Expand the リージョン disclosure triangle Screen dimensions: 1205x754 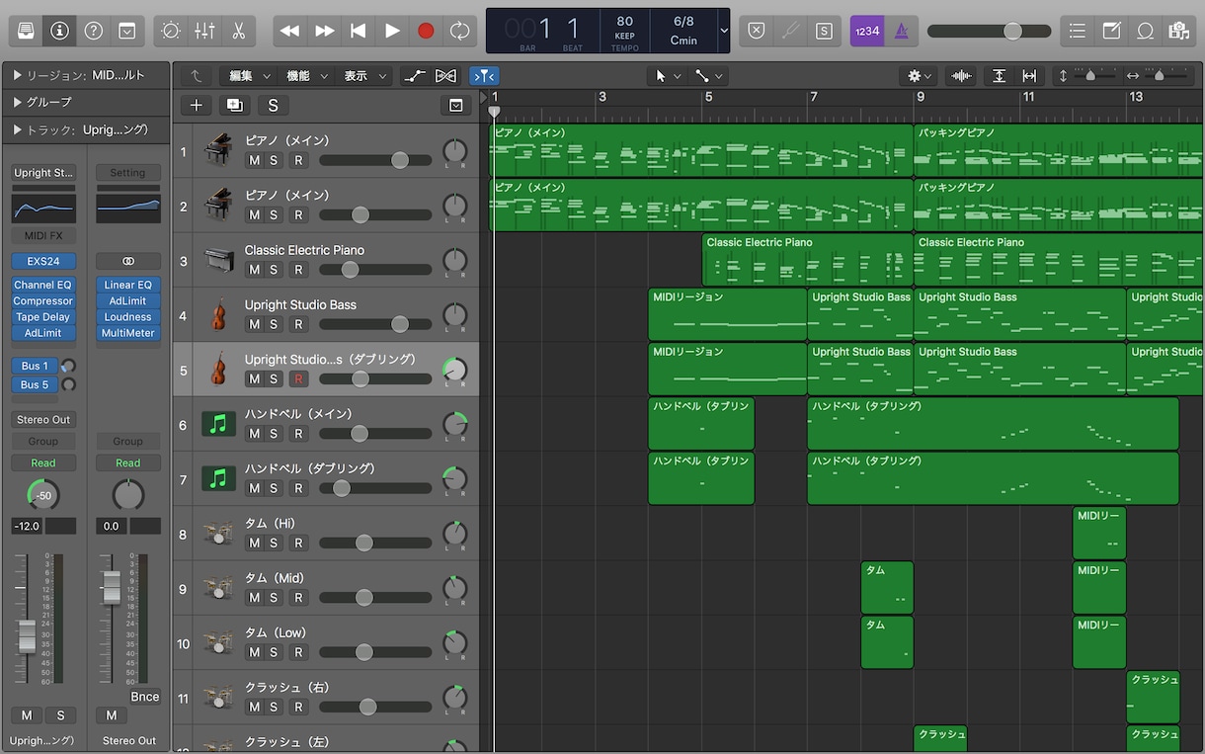click(18, 75)
